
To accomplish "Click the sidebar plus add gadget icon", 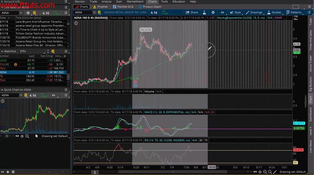I will click(8, 172).
